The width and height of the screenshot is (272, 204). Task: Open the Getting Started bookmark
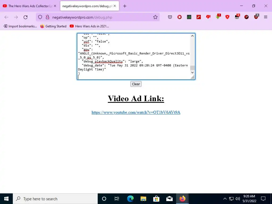(x=53, y=26)
